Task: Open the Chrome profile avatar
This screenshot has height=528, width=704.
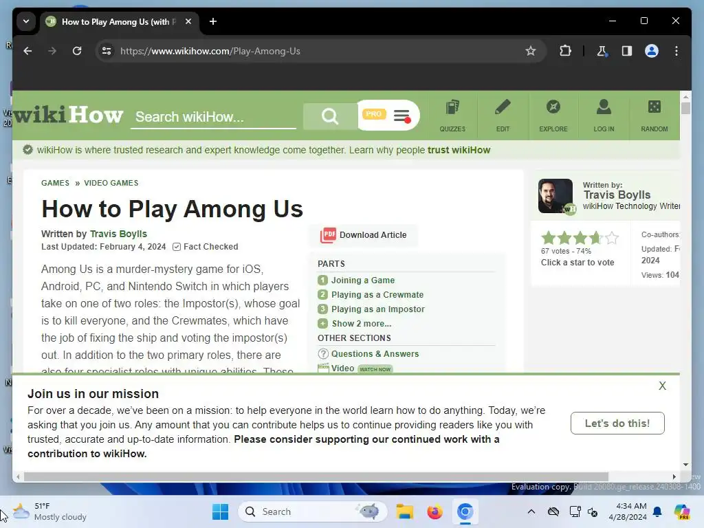Action: (652, 51)
